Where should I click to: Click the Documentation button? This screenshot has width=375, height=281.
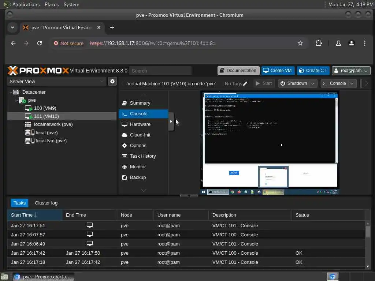coord(238,71)
